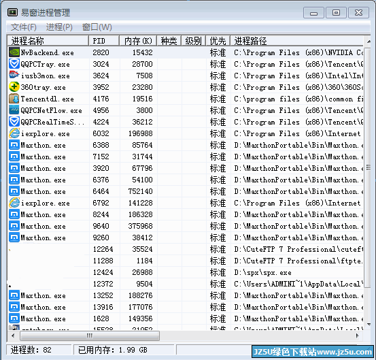Open the 文件(F) menu
This screenshot has width=376, height=360.
pos(24,27)
